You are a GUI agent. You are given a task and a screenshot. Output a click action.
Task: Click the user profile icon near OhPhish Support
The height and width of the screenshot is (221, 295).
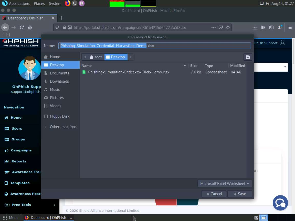coord(282,42)
